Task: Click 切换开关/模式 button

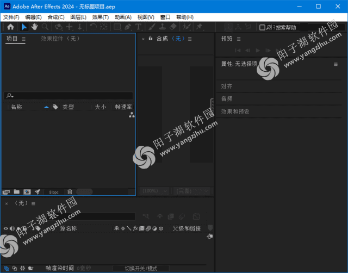Action: [x=141, y=269]
